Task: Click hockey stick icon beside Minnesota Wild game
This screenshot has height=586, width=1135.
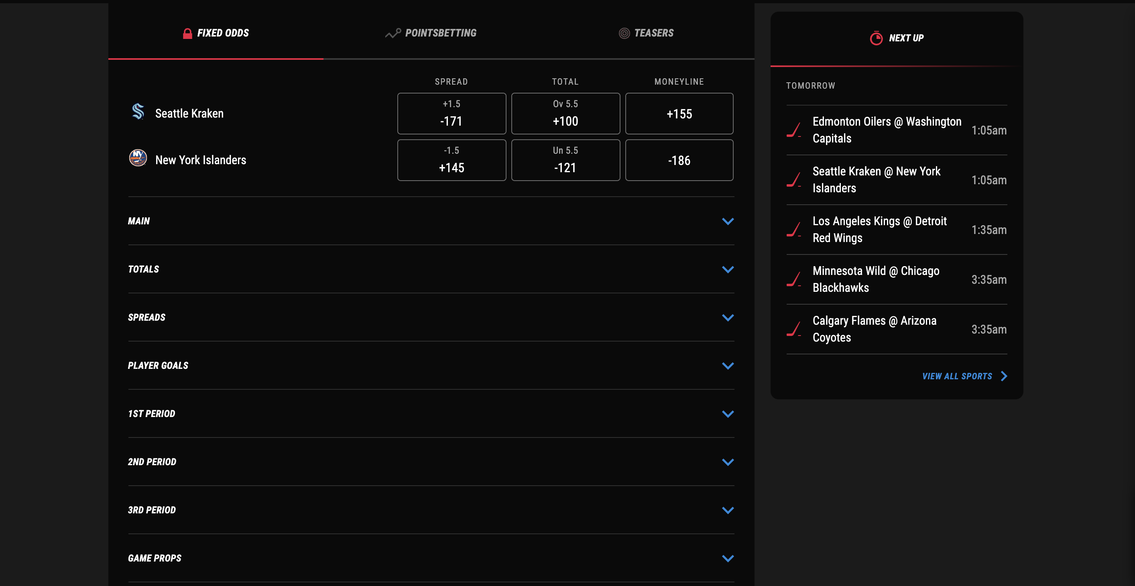Action: (794, 279)
